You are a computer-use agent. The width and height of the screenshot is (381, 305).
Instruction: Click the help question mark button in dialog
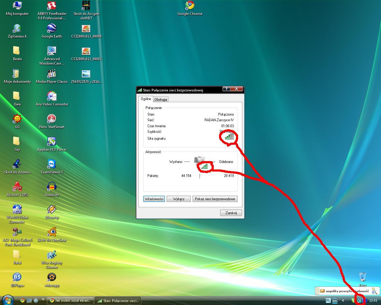(x=227, y=88)
